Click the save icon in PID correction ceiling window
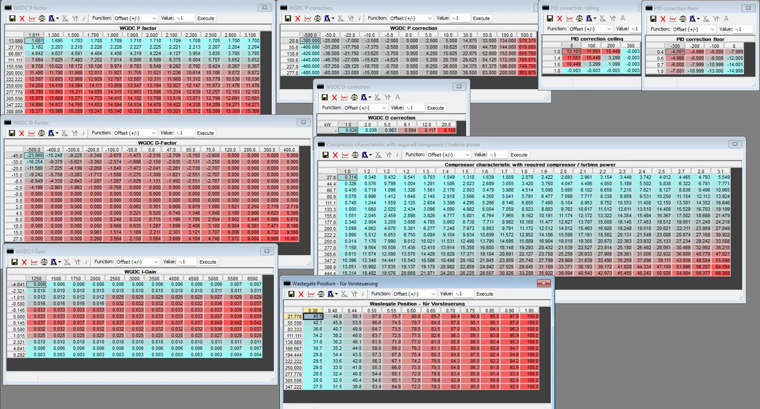Viewport: 760px width, 409px height. (550, 18)
